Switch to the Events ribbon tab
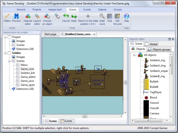The height and width of the screenshot is (133, 178). pos(87,9)
